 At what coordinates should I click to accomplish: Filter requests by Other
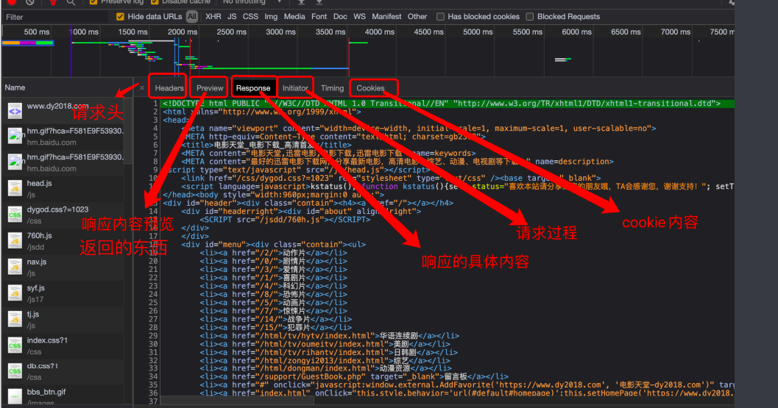417,16
